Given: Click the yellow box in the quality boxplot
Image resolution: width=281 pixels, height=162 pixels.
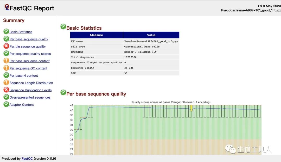Looking at the screenshot, I should click(x=191, y=108).
